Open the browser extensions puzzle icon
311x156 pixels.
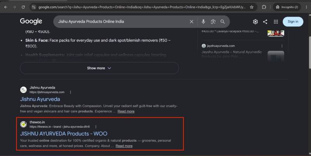click(x=264, y=7)
